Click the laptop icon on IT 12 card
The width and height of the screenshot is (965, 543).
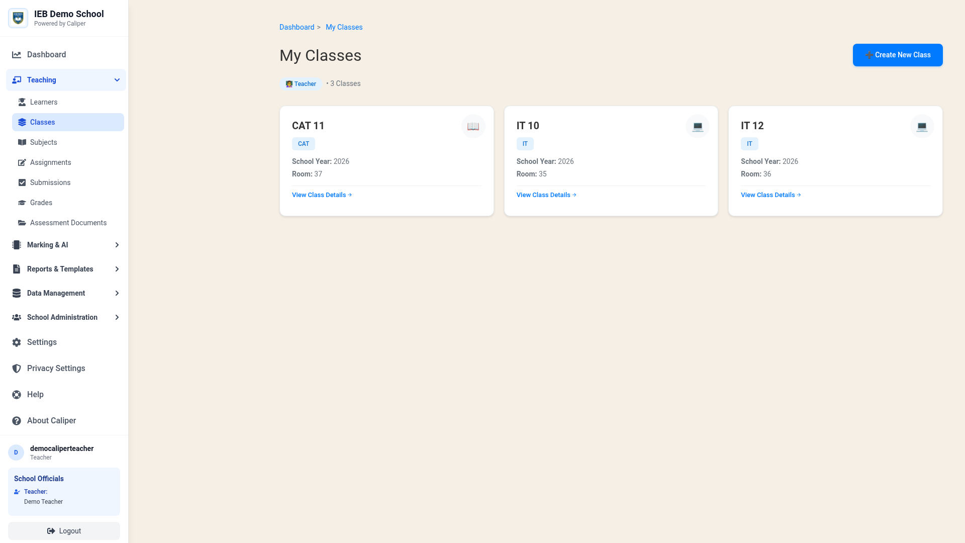tap(922, 126)
